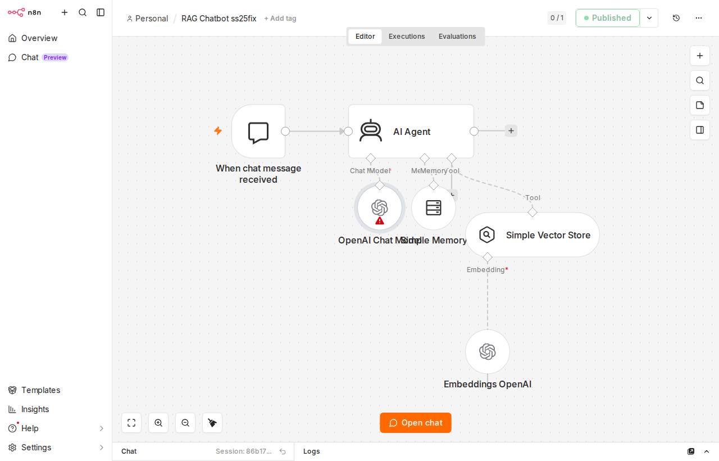Image resolution: width=719 pixels, height=461 pixels.
Task: Click the AI Agent output circle
Action: click(474, 131)
